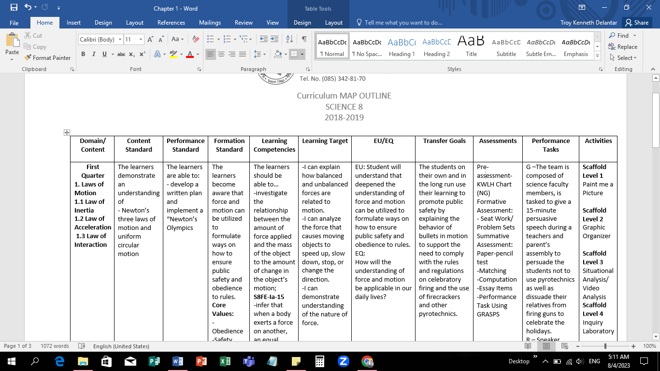Undo the last action
This screenshot has width=660, height=371.
(x=28, y=8)
